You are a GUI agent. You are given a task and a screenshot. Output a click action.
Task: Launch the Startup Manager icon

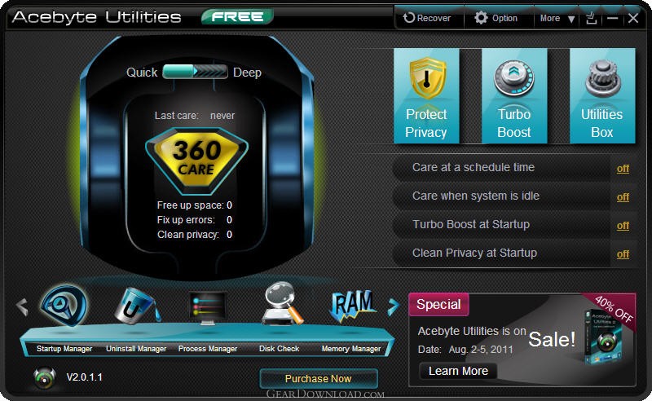click(64, 306)
